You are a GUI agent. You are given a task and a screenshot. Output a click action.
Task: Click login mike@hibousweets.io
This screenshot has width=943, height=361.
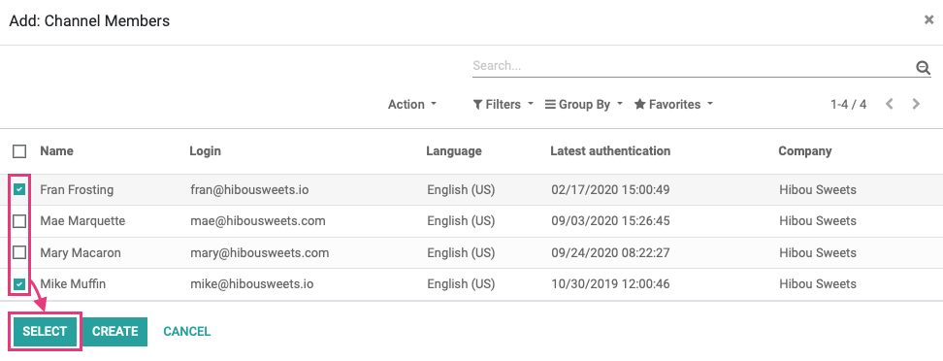click(251, 284)
